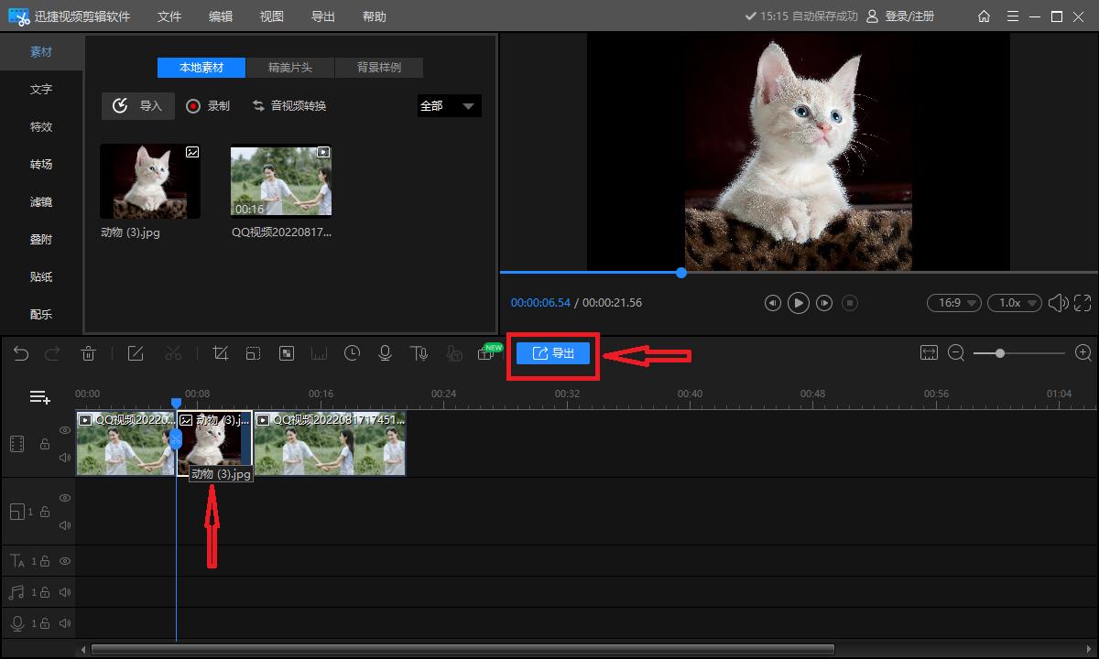The height and width of the screenshot is (659, 1099).
Task: Open the 全部 media filter dropdown
Action: pyautogui.click(x=449, y=106)
